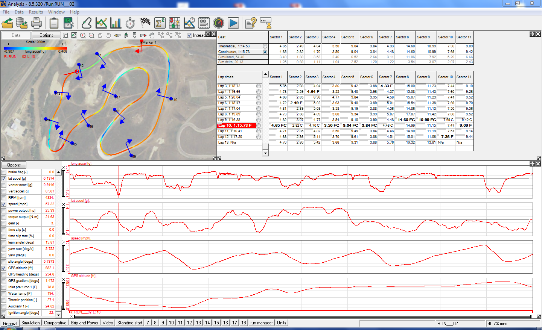This screenshot has width=542, height=330.
Task: Uncheck the speed [mph] channel
Action: click(4, 204)
